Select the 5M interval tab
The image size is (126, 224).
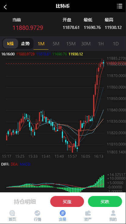tap(56, 44)
